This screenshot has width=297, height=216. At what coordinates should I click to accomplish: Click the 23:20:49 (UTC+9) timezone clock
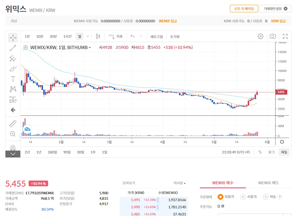tap(236, 152)
